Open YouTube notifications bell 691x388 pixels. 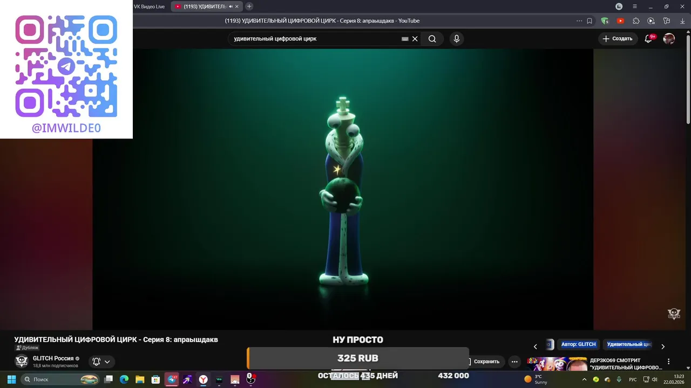pyautogui.click(x=649, y=39)
